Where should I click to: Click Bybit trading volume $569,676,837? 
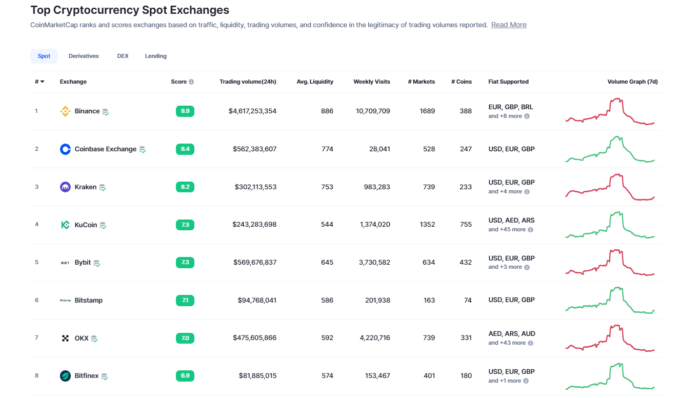coord(254,263)
